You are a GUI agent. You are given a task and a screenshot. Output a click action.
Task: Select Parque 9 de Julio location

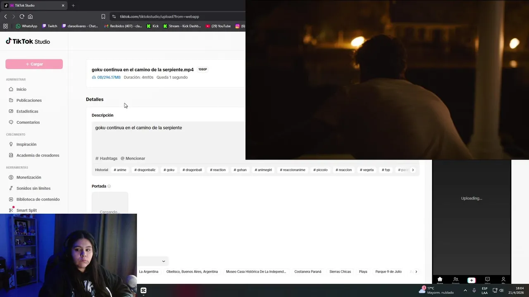pyautogui.click(x=388, y=272)
